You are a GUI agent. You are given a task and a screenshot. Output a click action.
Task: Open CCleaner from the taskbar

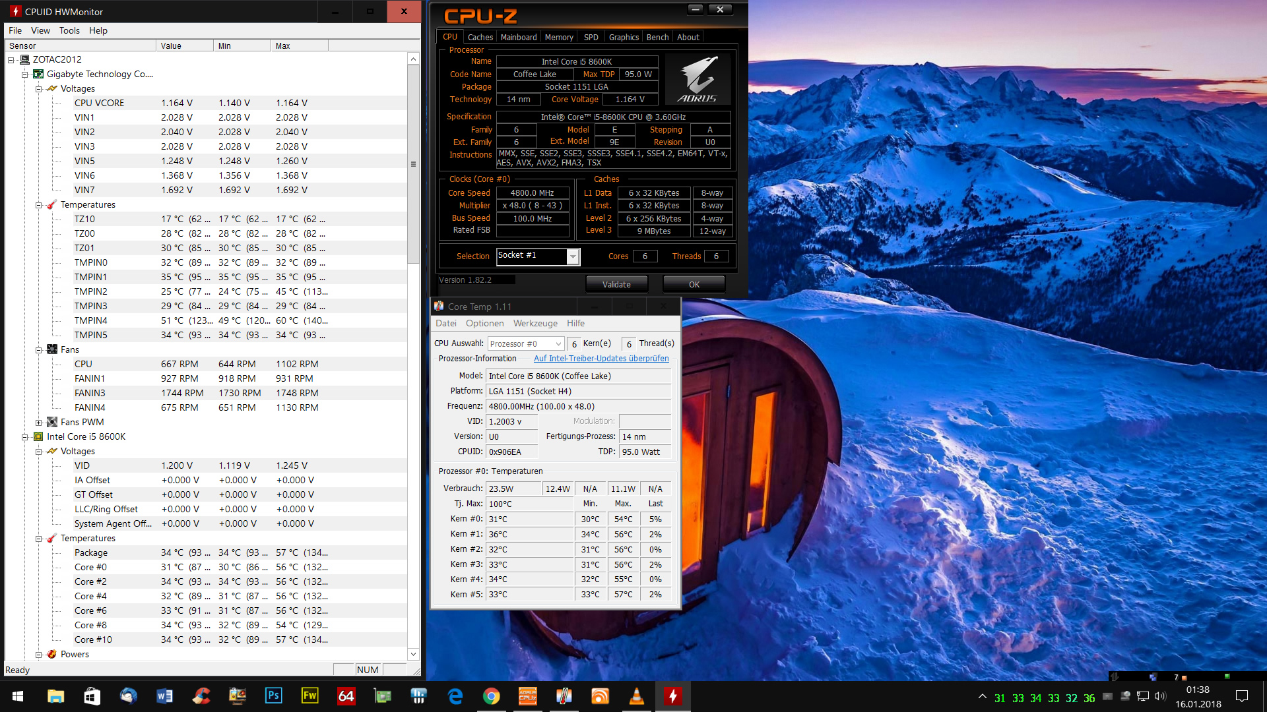coord(201,696)
